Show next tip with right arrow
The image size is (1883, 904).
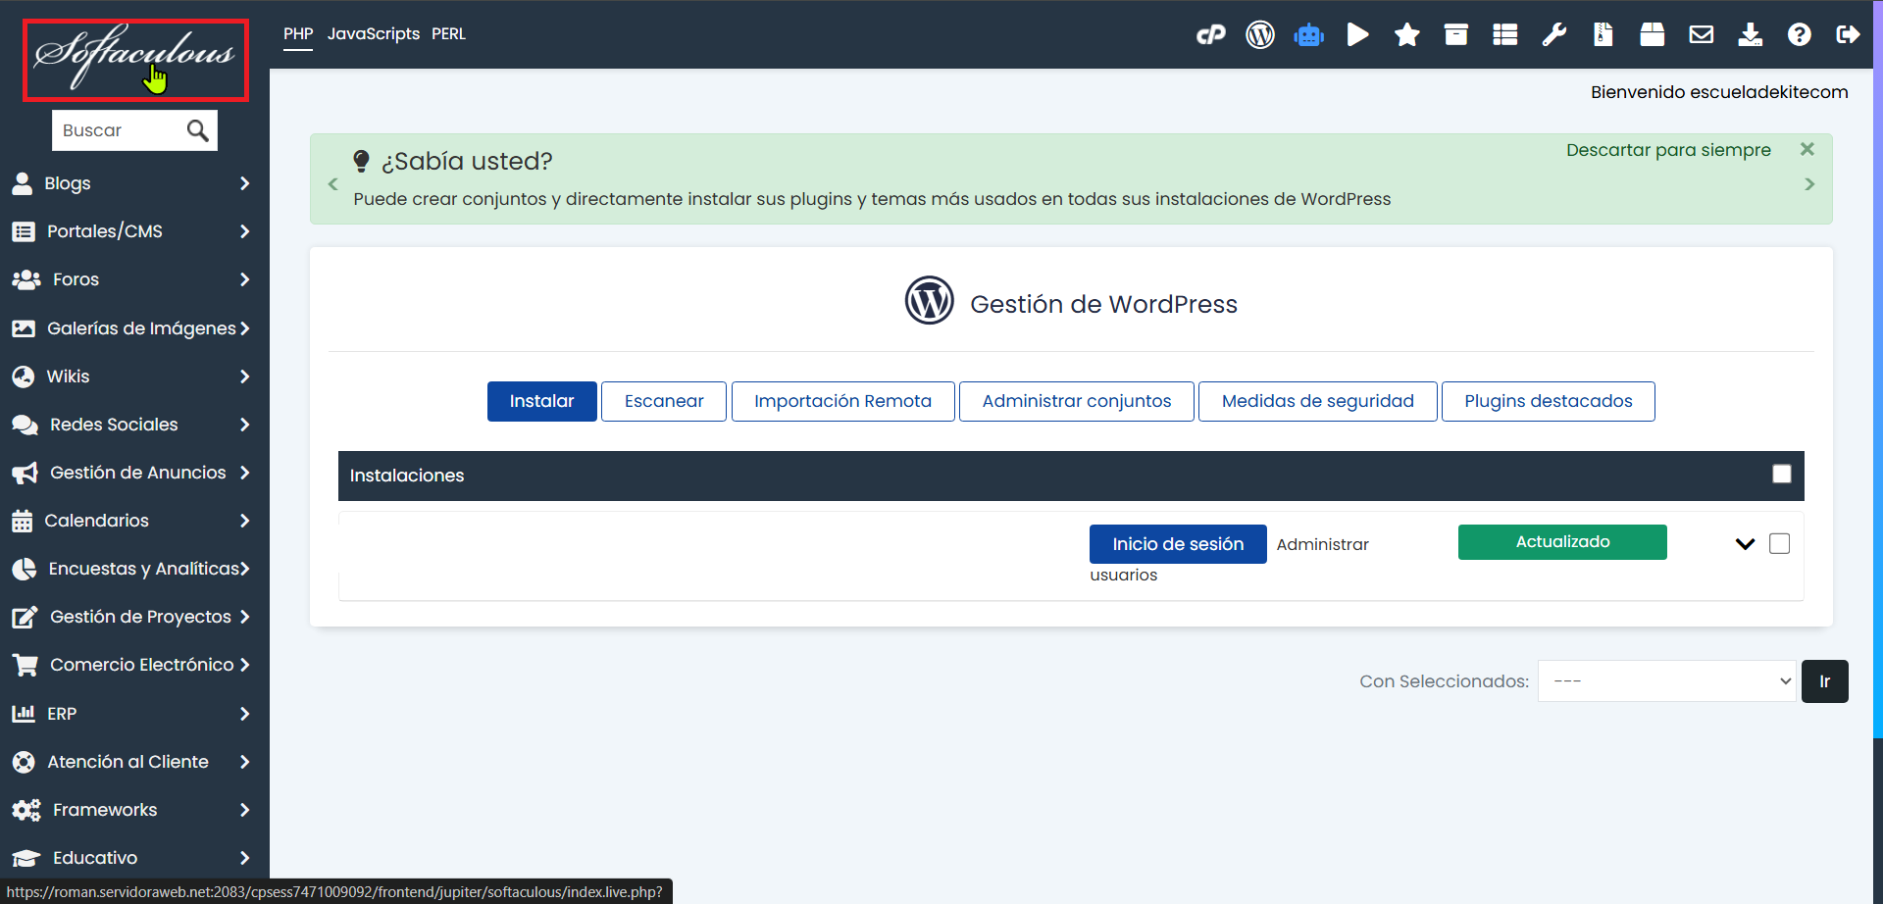point(1809,184)
